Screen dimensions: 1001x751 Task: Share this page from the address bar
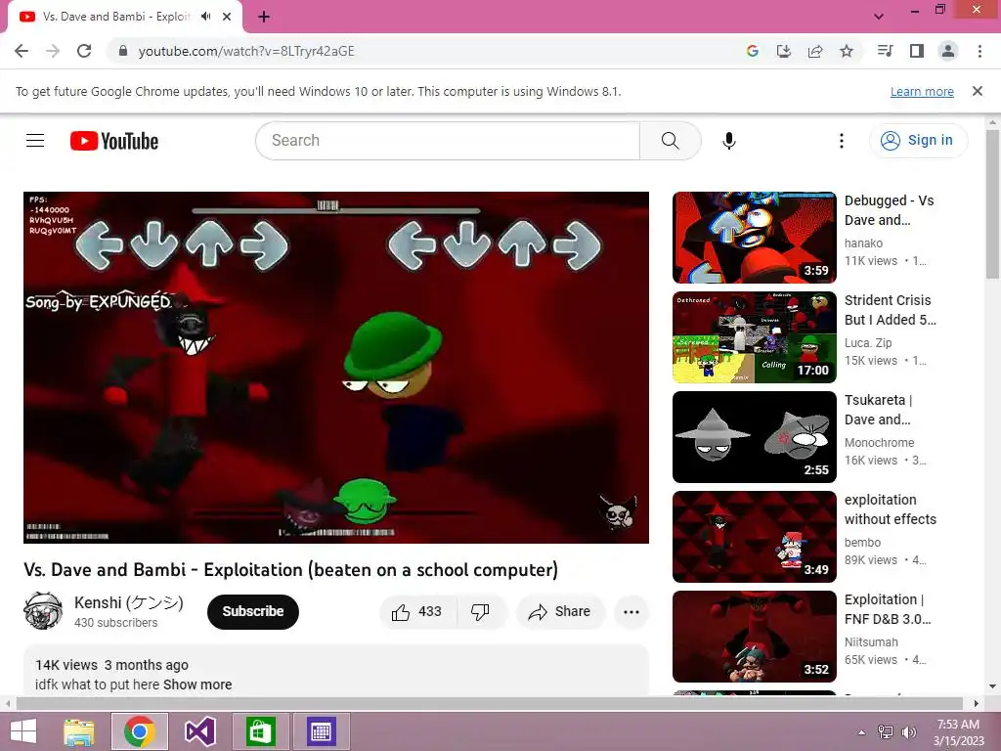[814, 51]
